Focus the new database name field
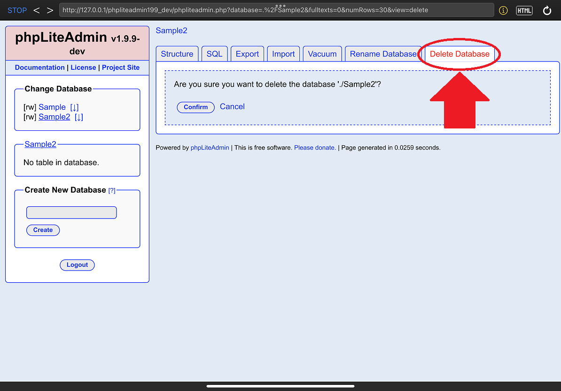 click(x=71, y=212)
